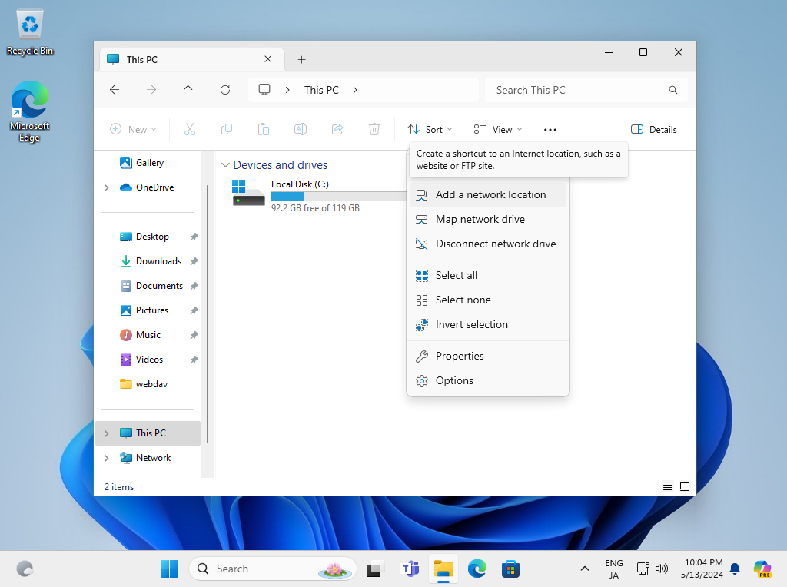Choose Map network drive
Image resolution: width=787 pixels, height=587 pixels.
point(488,219)
